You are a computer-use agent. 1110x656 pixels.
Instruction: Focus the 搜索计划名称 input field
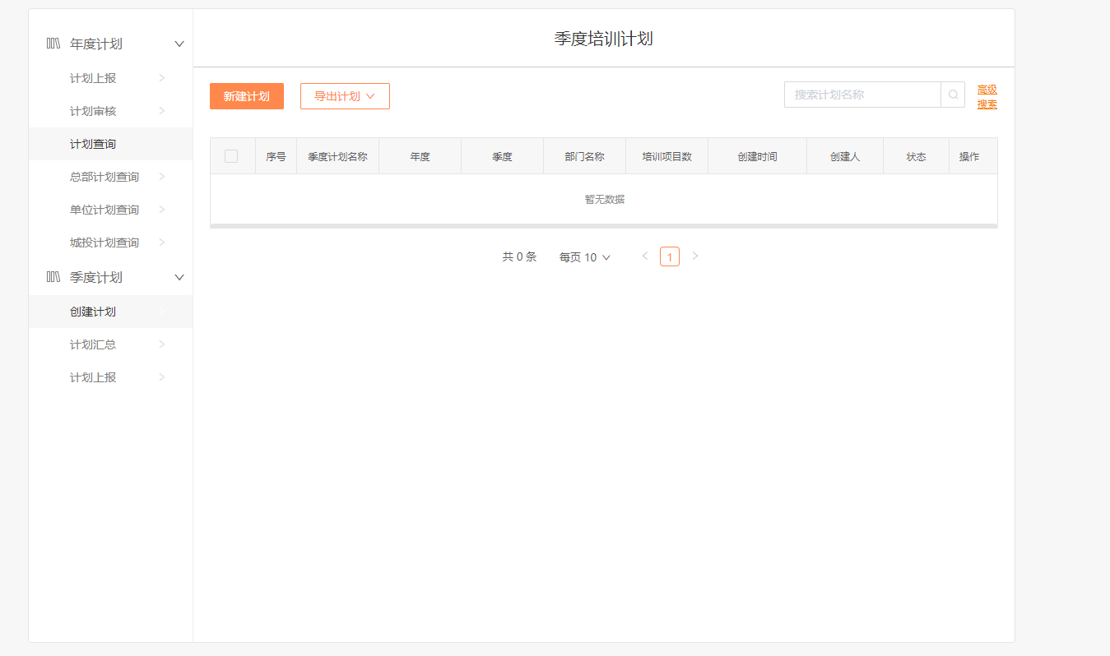point(862,95)
